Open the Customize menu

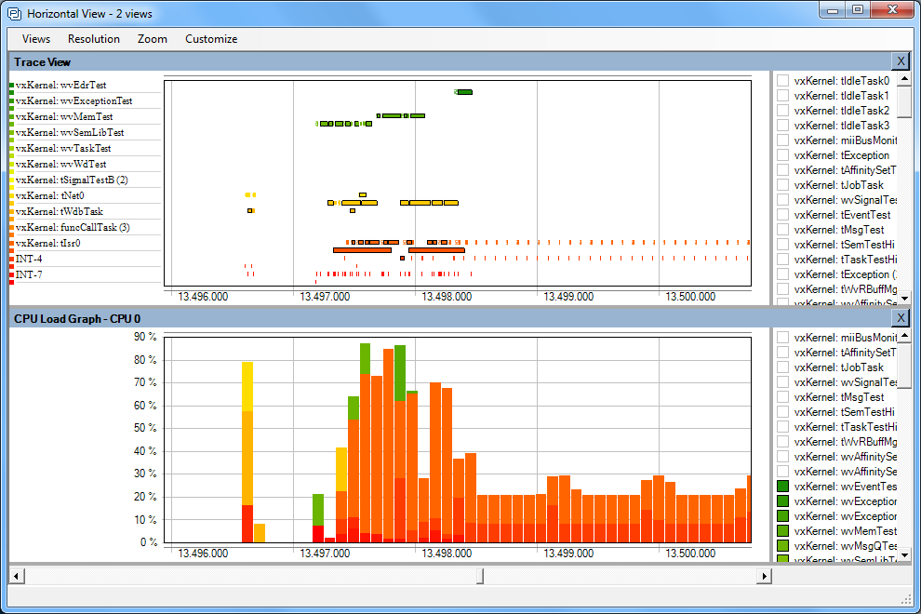pos(211,39)
